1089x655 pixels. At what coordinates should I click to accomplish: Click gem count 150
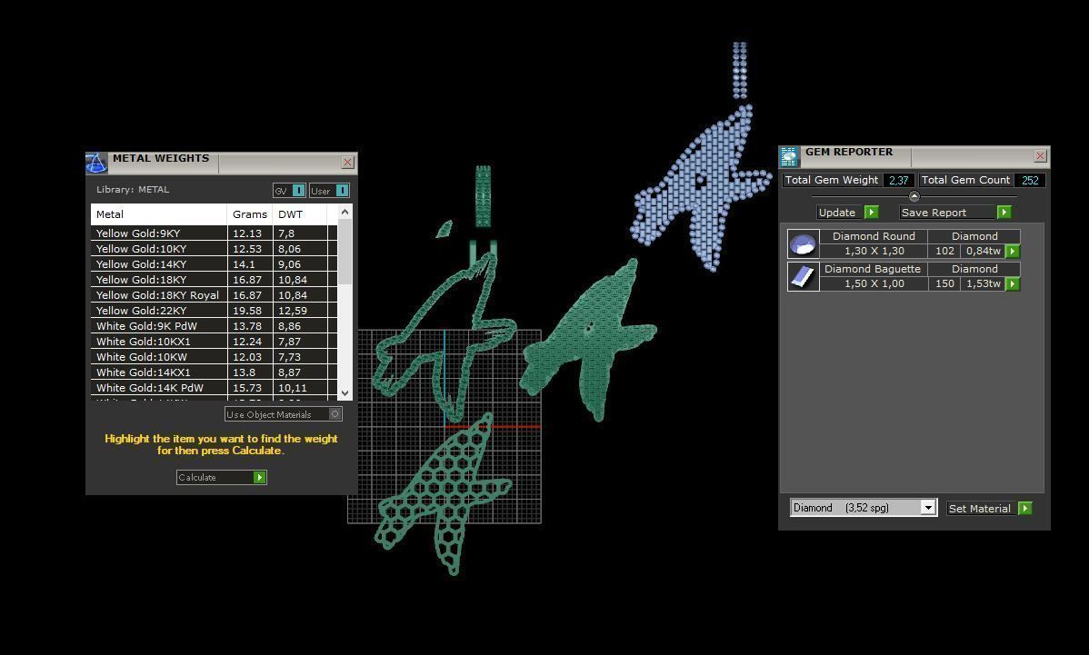(x=944, y=283)
